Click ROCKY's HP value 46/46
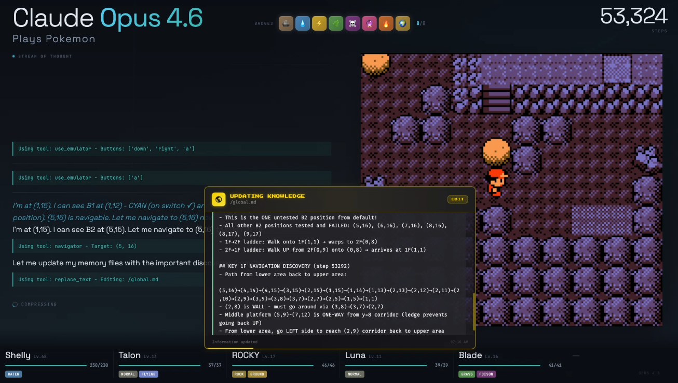678x383 pixels. 328,365
